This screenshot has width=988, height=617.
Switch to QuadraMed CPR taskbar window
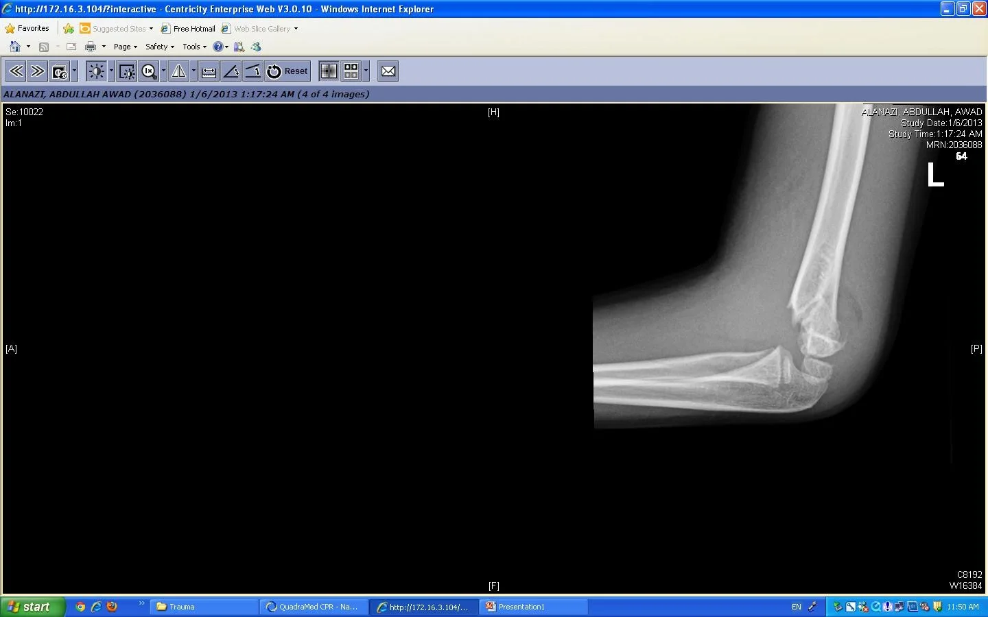(x=314, y=607)
